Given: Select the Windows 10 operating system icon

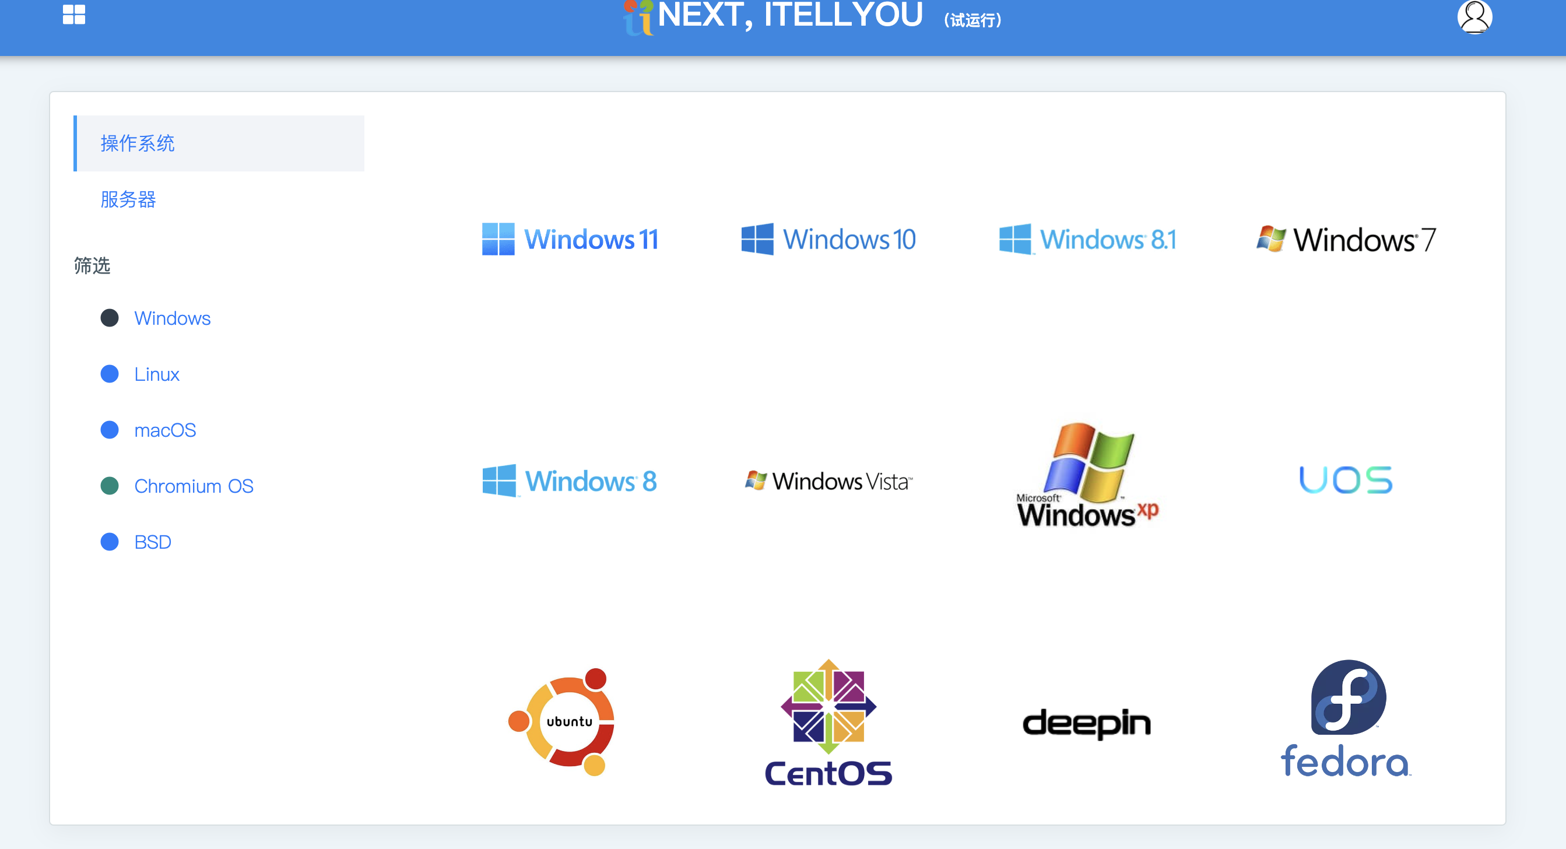Looking at the screenshot, I should [826, 238].
